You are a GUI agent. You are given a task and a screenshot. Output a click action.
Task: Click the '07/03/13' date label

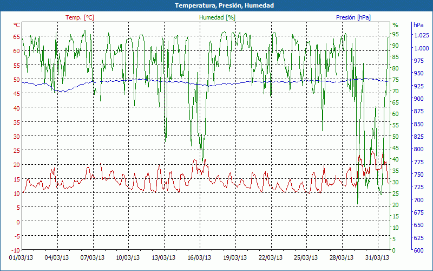[x=92, y=258]
